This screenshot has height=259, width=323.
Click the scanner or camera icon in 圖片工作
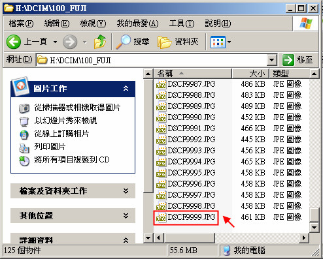click(x=24, y=108)
